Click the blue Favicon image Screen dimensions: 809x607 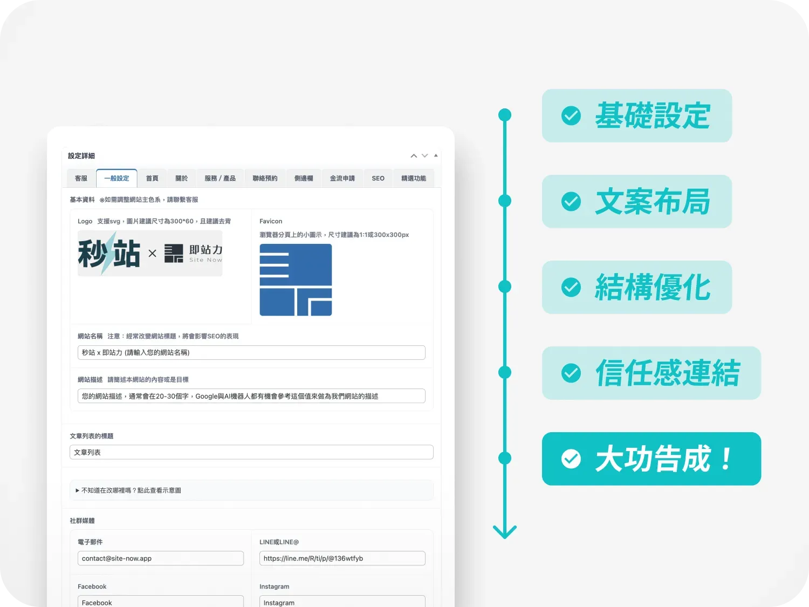coord(296,279)
